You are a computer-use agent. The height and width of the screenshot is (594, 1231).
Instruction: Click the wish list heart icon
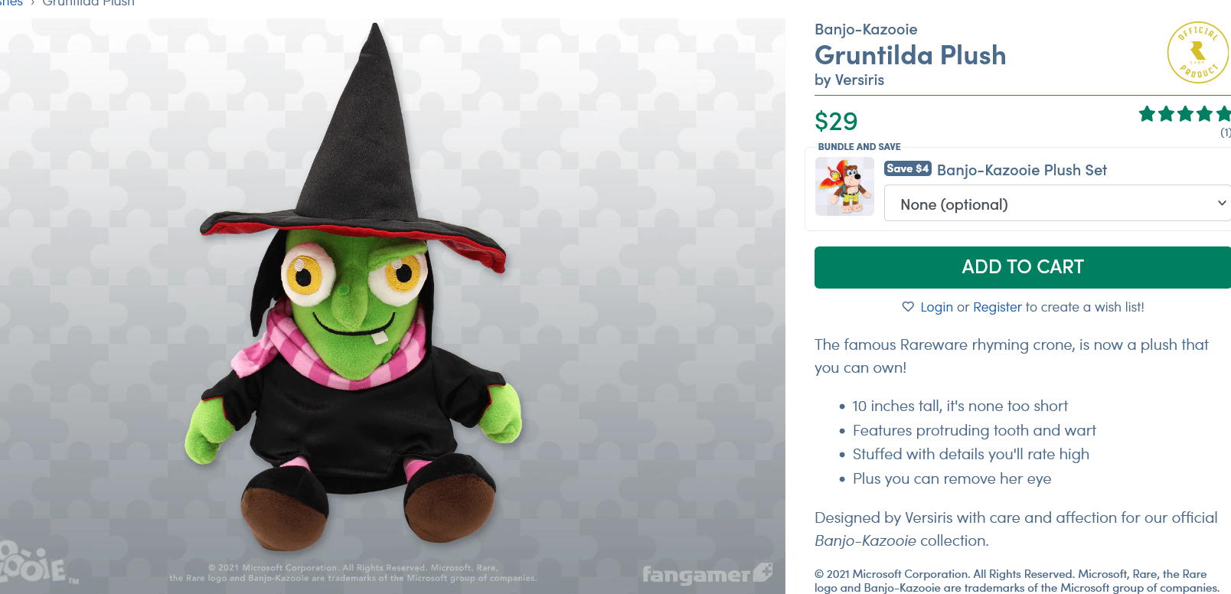coord(908,307)
